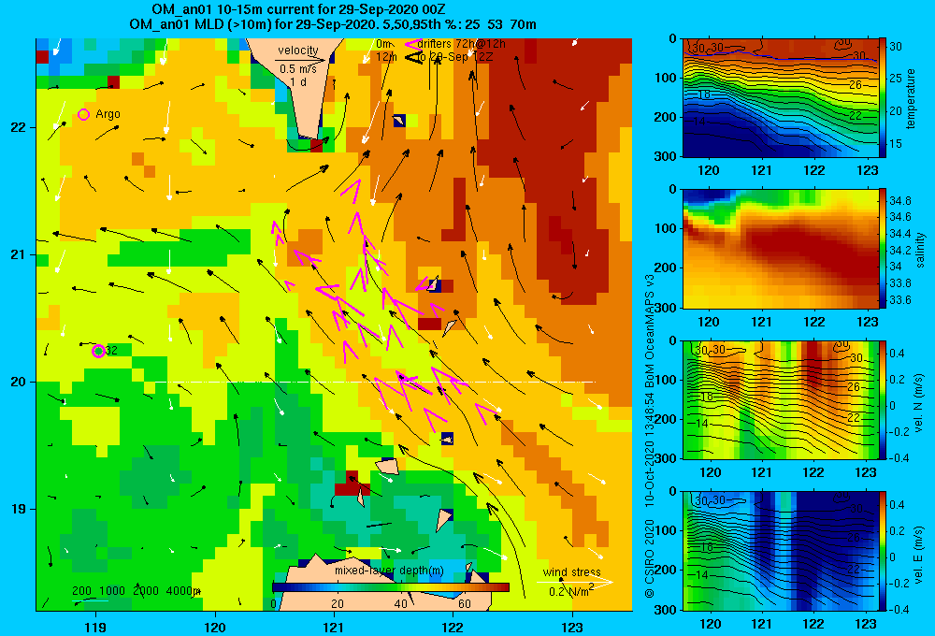This screenshot has width=935, height=636.
Task: Open the eastward velocity section panel
Action: [x=780, y=551]
